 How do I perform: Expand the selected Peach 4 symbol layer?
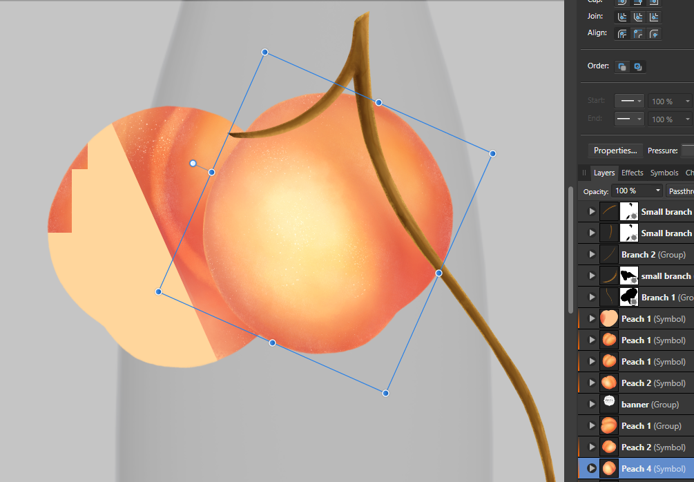[x=592, y=468]
